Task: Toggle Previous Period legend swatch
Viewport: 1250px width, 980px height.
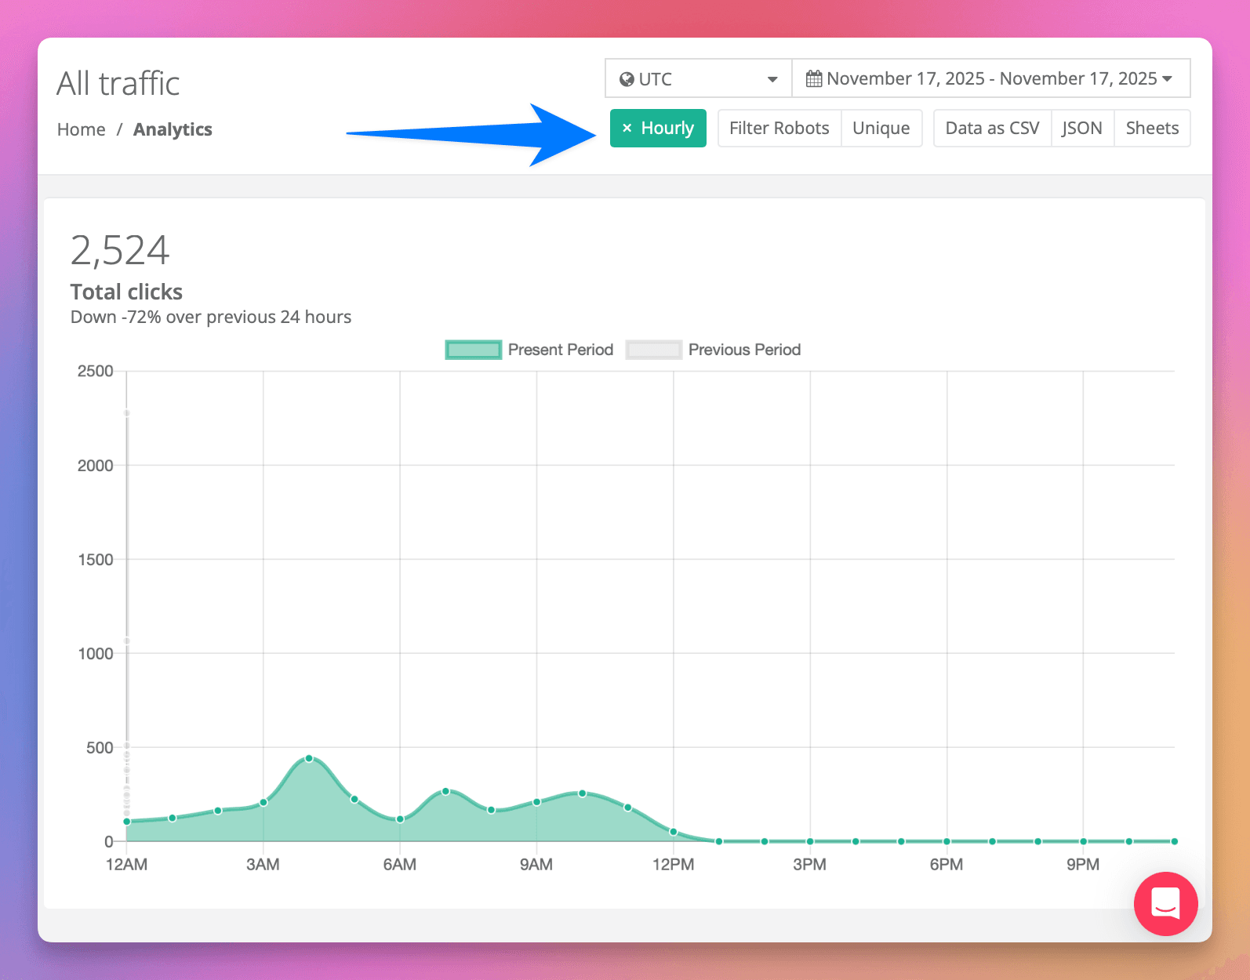Action: (x=653, y=350)
